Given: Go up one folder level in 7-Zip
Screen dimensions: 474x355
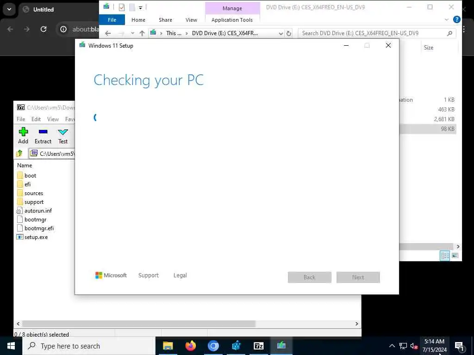Looking at the screenshot, I should (19, 153).
